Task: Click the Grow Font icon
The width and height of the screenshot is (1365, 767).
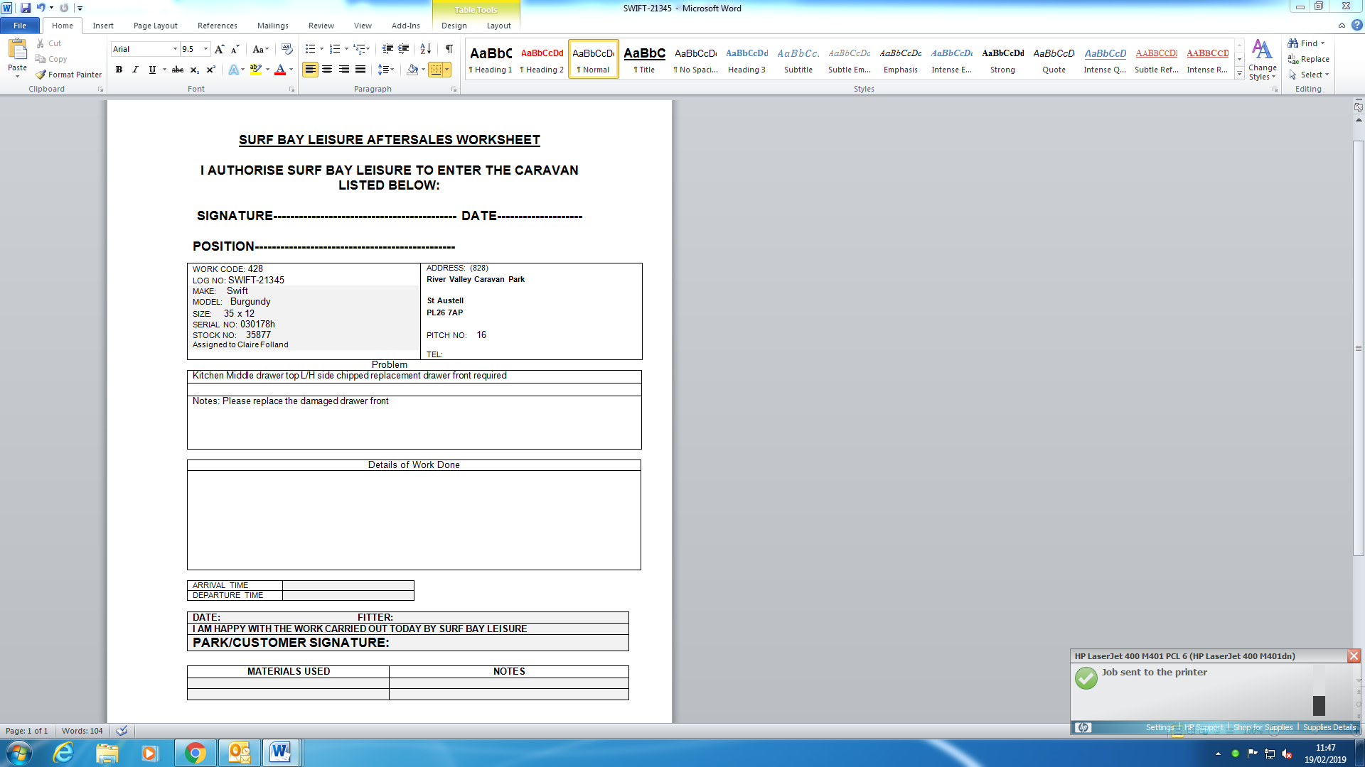Action: click(219, 49)
